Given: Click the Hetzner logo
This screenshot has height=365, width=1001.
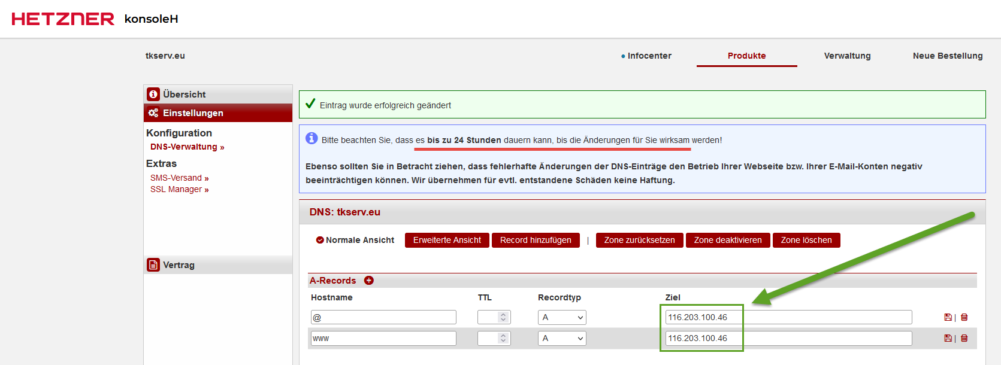Looking at the screenshot, I should click(x=63, y=19).
